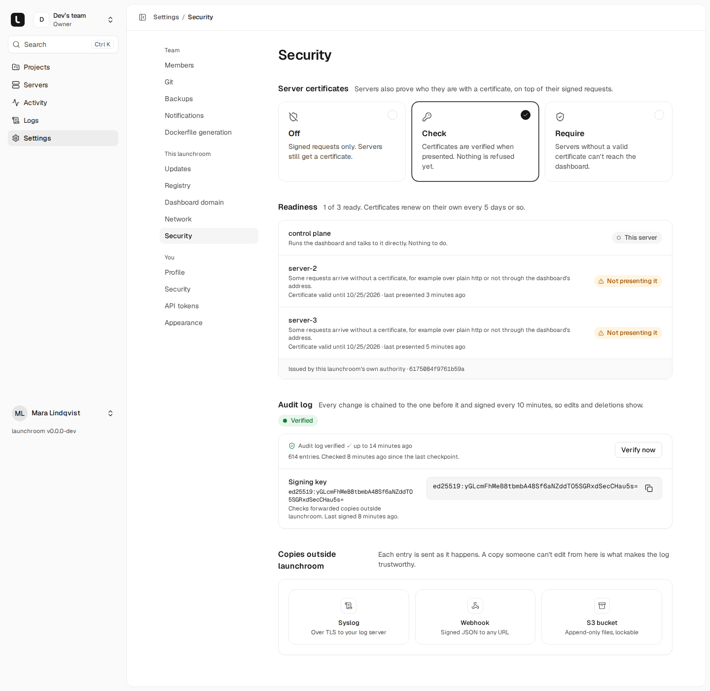Image resolution: width=710 pixels, height=691 pixels.
Task: Open Backups settings
Action: (x=209, y=99)
